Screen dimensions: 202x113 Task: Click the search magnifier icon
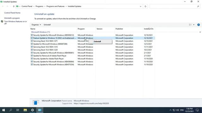click(x=198, y=6)
